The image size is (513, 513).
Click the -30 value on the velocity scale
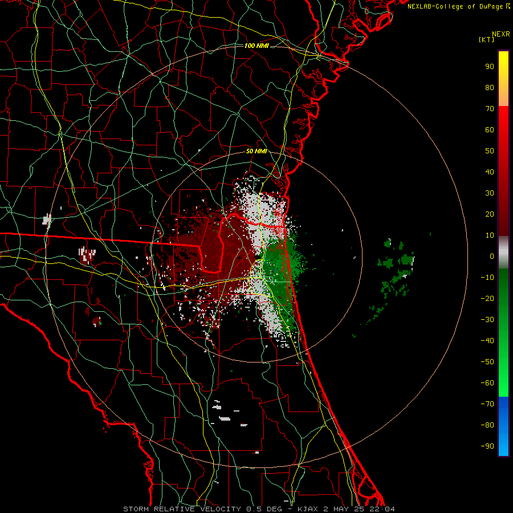click(487, 320)
